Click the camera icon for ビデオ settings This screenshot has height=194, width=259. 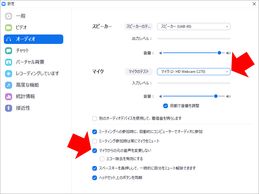[x=9, y=28]
